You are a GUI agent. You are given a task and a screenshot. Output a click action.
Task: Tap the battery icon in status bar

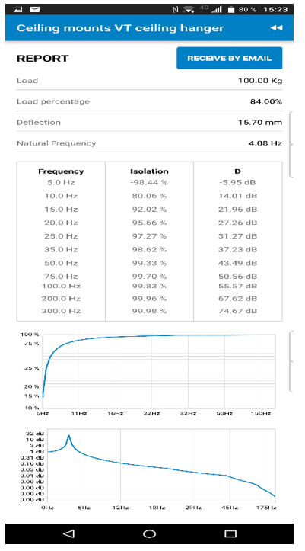230,9
